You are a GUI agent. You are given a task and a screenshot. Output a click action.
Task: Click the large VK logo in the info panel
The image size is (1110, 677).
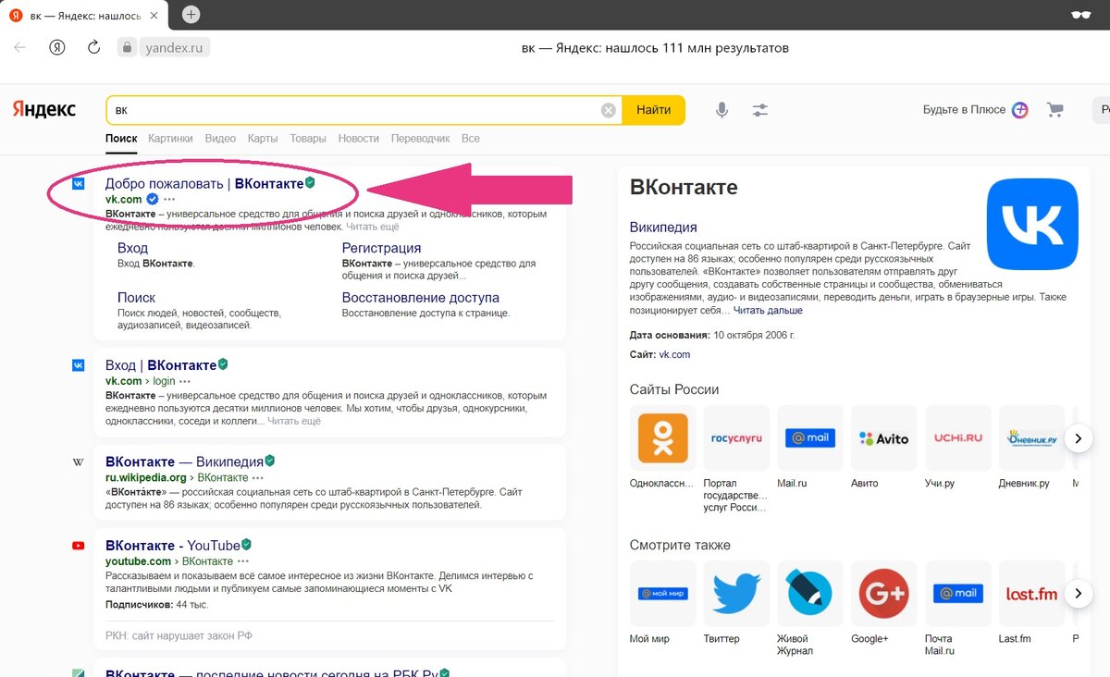(1032, 224)
